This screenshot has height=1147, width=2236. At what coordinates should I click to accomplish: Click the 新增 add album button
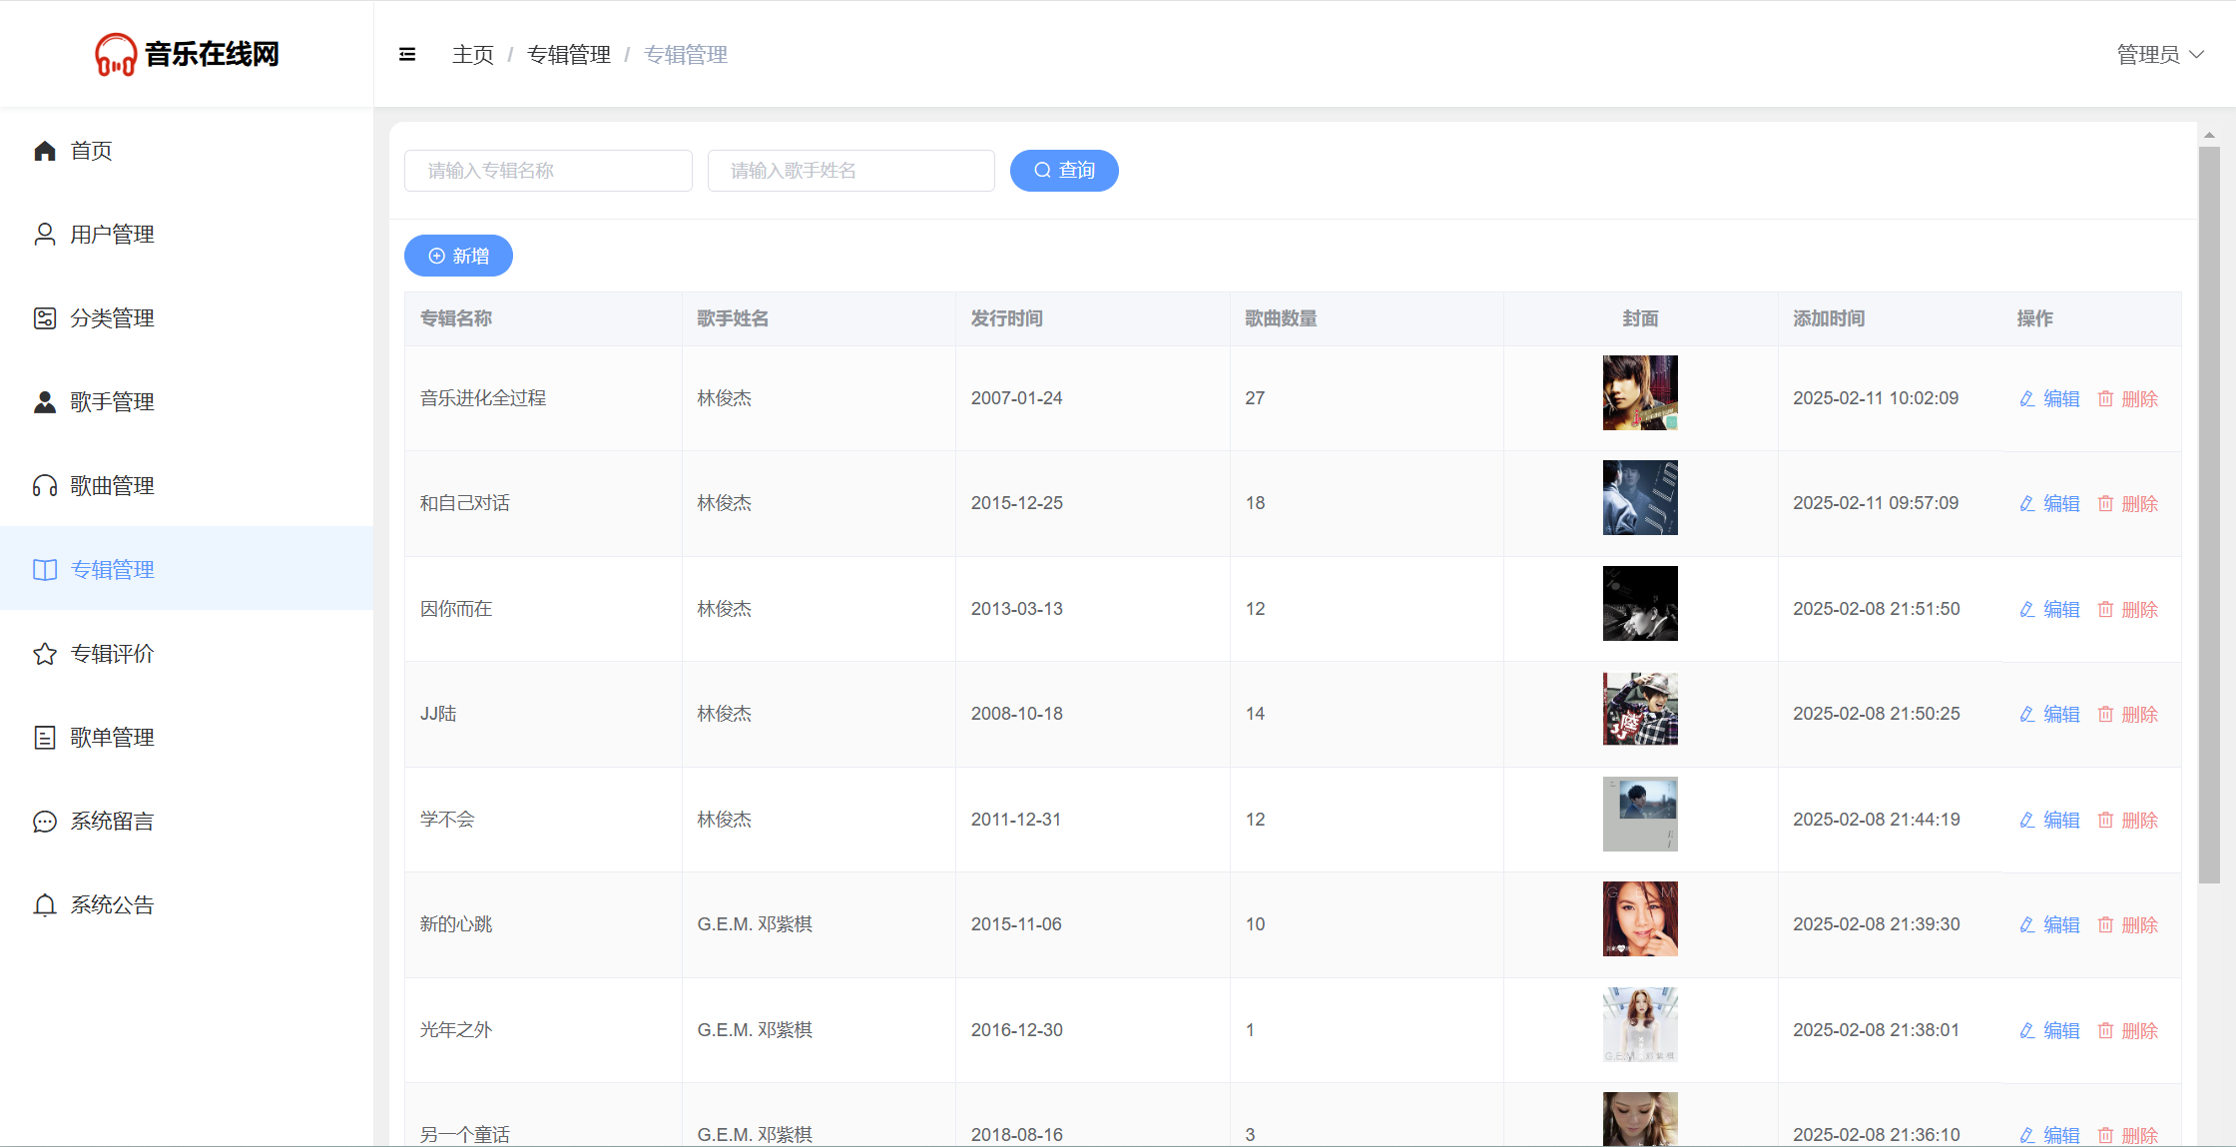pos(458,256)
